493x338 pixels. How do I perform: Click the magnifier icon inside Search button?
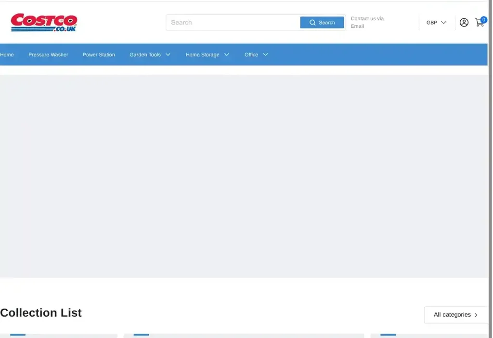click(312, 22)
